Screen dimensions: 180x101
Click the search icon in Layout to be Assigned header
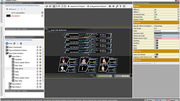34,3
